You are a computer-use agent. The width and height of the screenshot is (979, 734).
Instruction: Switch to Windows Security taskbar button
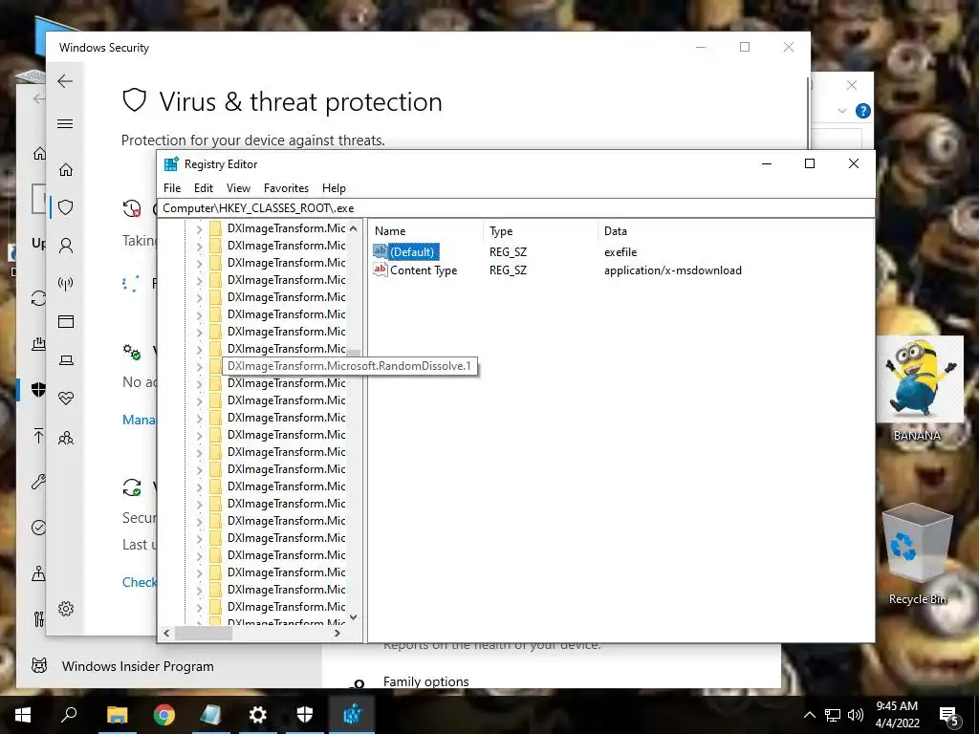pos(305,715)
